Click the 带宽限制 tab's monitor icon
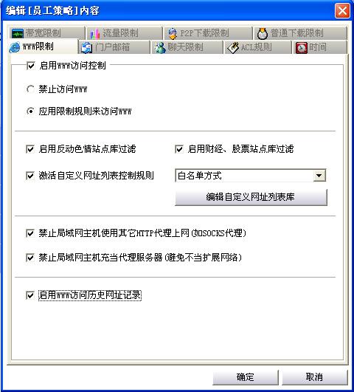The width and height of the screenshot is (354, 392). (x=18, y=33)
